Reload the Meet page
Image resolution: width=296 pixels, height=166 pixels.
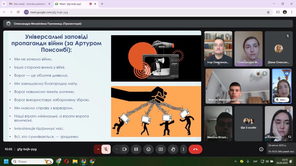(x=18, y=12)
